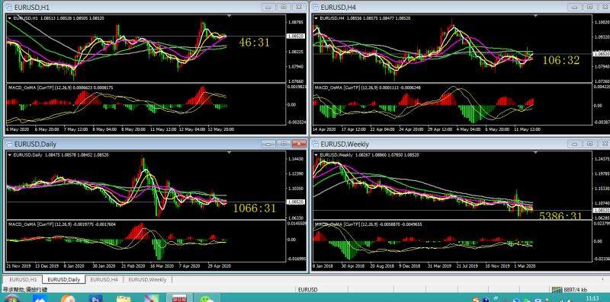Click the blue app icon next to Start
This screenshot has height=302, width=610.
40,299
